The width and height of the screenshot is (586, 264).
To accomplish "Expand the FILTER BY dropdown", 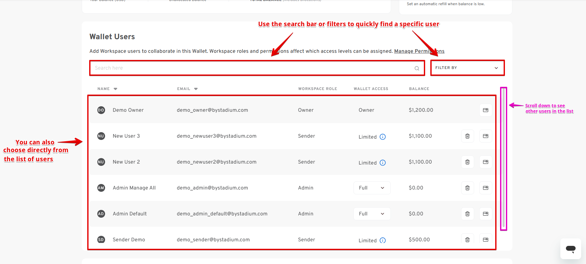I will click(x=467, y=68).
